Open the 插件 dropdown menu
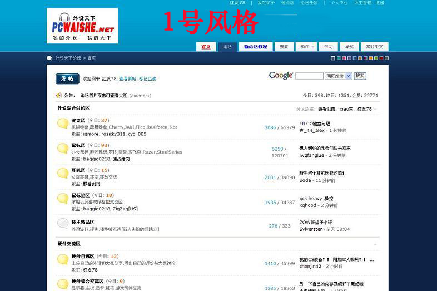The width and height of the screenshot is (437, 291). click(x=306, y=47)
